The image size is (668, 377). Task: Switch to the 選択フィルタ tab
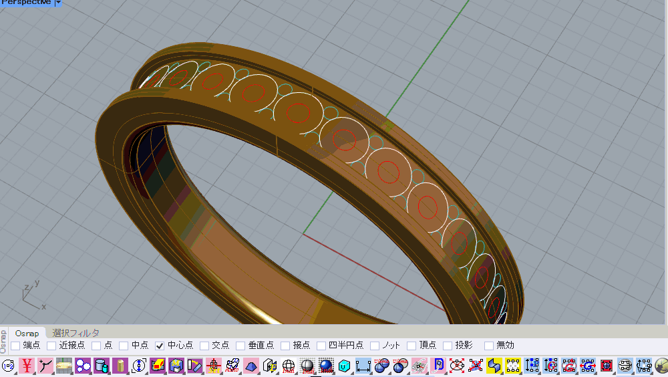[75, 333]
